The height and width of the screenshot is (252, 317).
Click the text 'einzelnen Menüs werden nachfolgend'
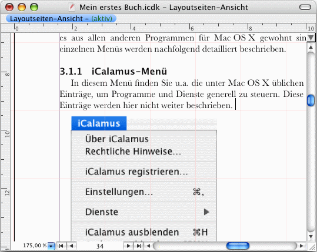coord(130,49)
